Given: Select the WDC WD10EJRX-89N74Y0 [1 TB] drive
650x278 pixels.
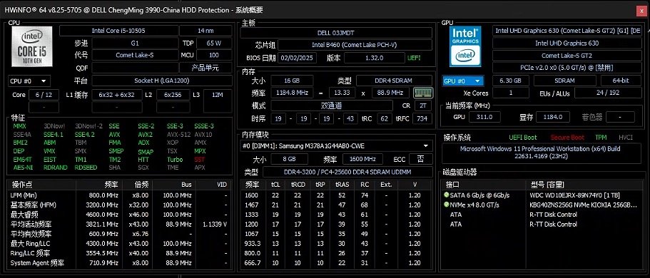Looking at the screenshot, I should tap(543, 195).
